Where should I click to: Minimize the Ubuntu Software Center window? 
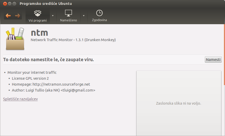[x=10, y=4]
